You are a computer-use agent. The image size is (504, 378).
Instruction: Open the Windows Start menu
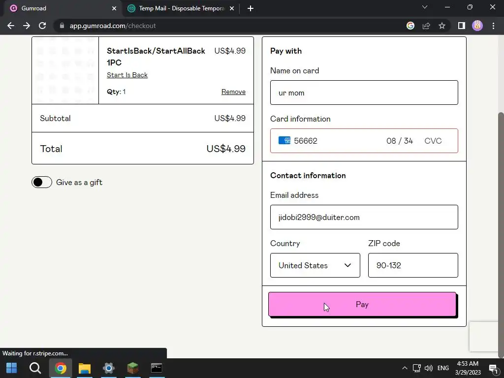coord(12,368)
